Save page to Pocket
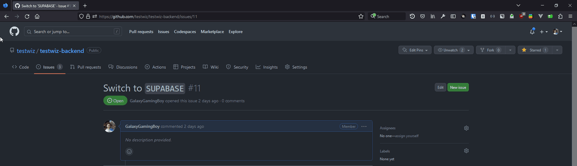Screen dimensions: 577x166 point(422,16)
